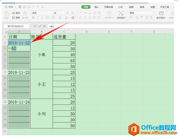Switch to the Page Layout (页面布局) tab
Viewport: 179px width, 138px height.
point(108,7)
